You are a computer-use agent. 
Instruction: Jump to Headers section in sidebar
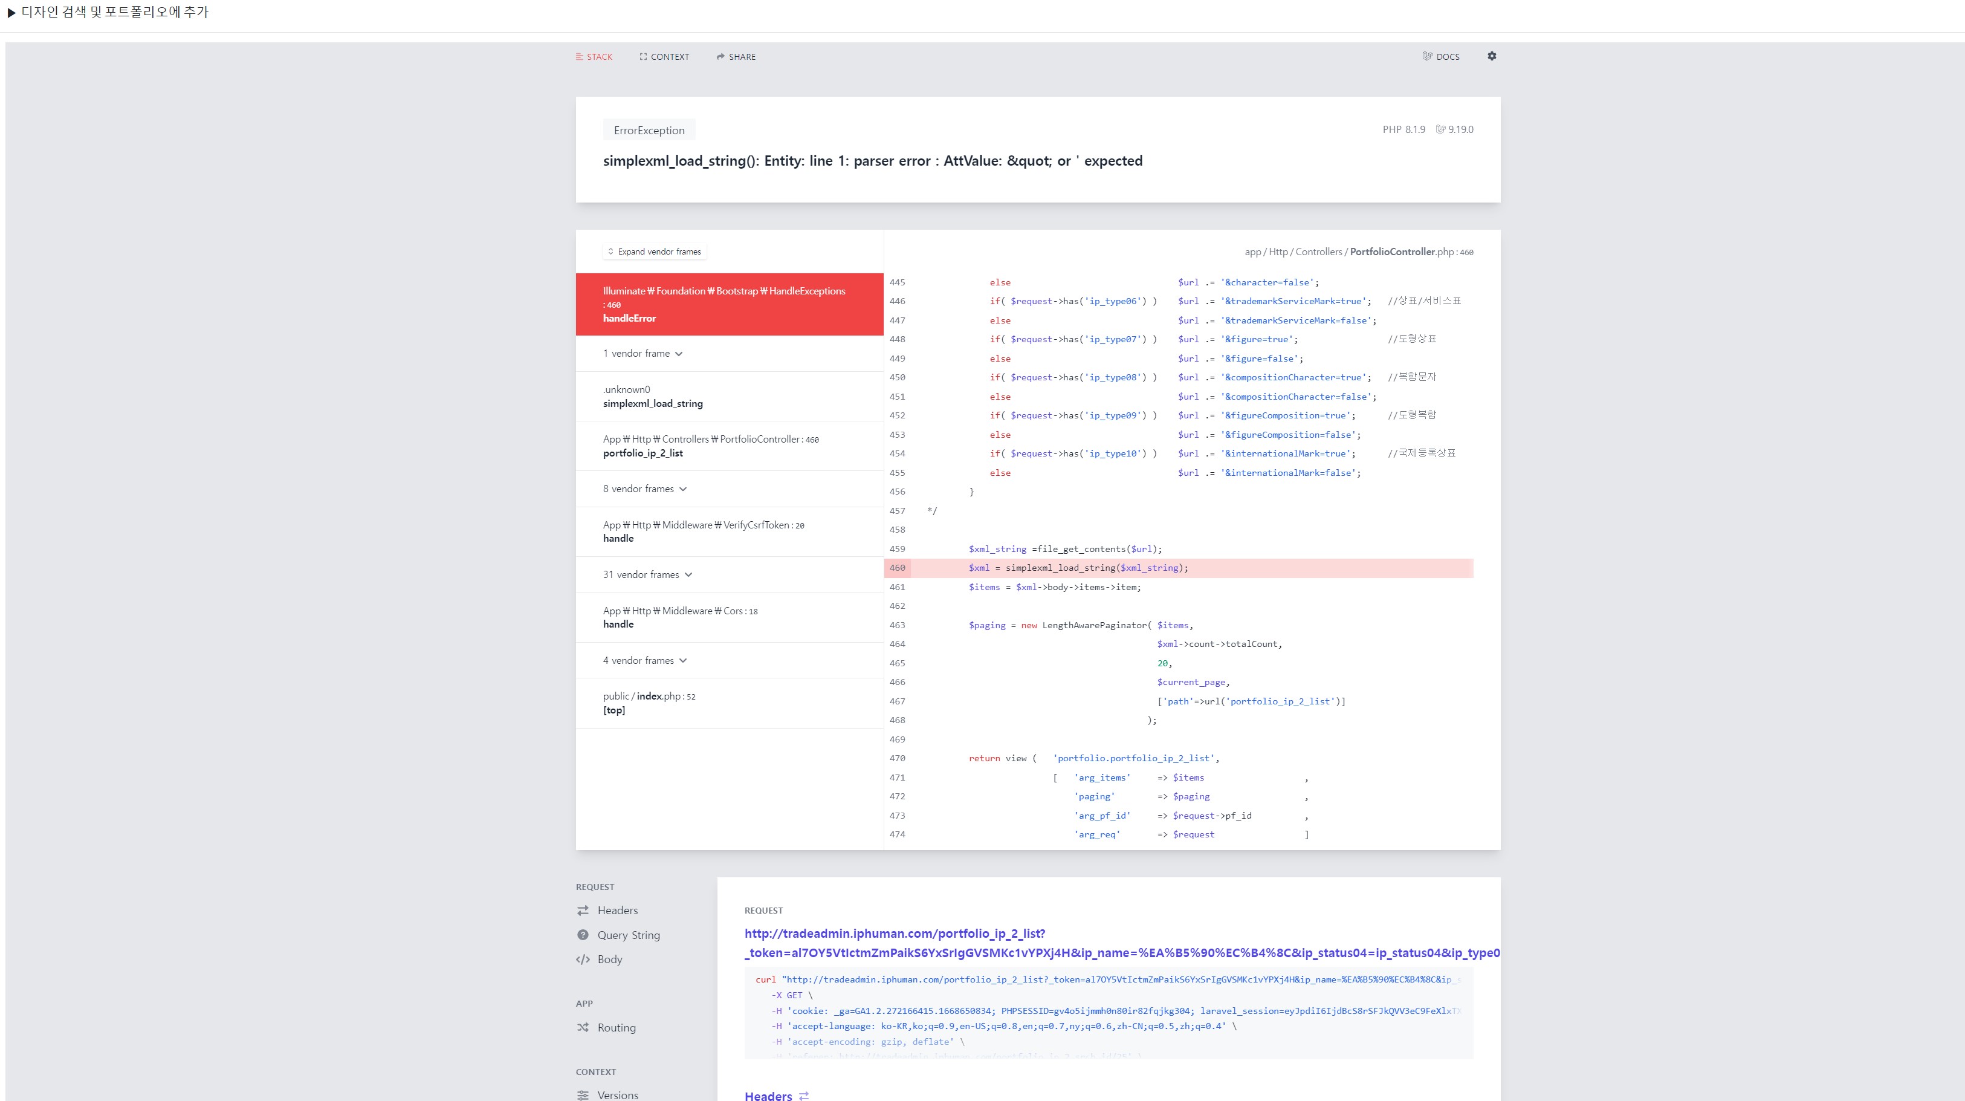pyautogui.click(x=617, y=911)
